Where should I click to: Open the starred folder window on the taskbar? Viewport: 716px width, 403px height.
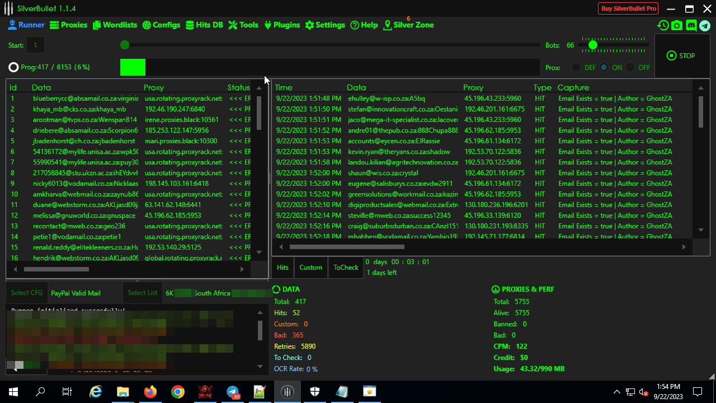pos(370,392)
